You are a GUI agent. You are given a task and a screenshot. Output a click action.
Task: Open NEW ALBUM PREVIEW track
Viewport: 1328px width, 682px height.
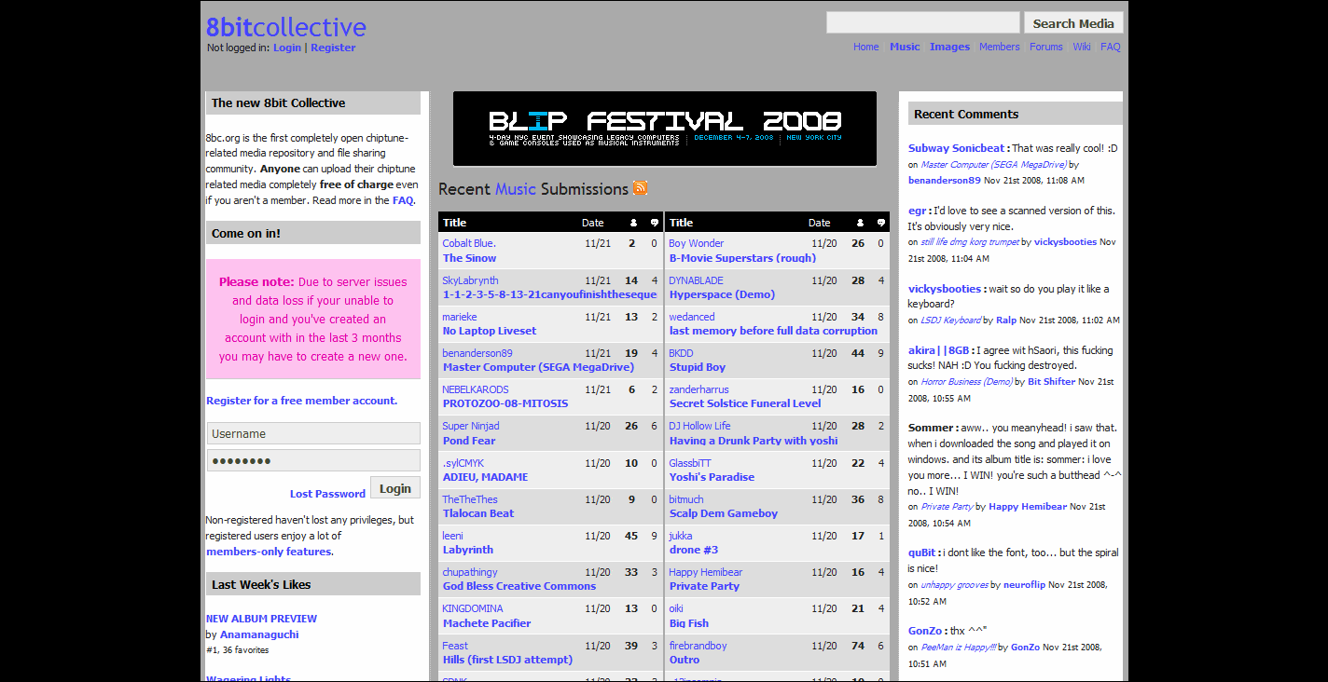[261, 619]
